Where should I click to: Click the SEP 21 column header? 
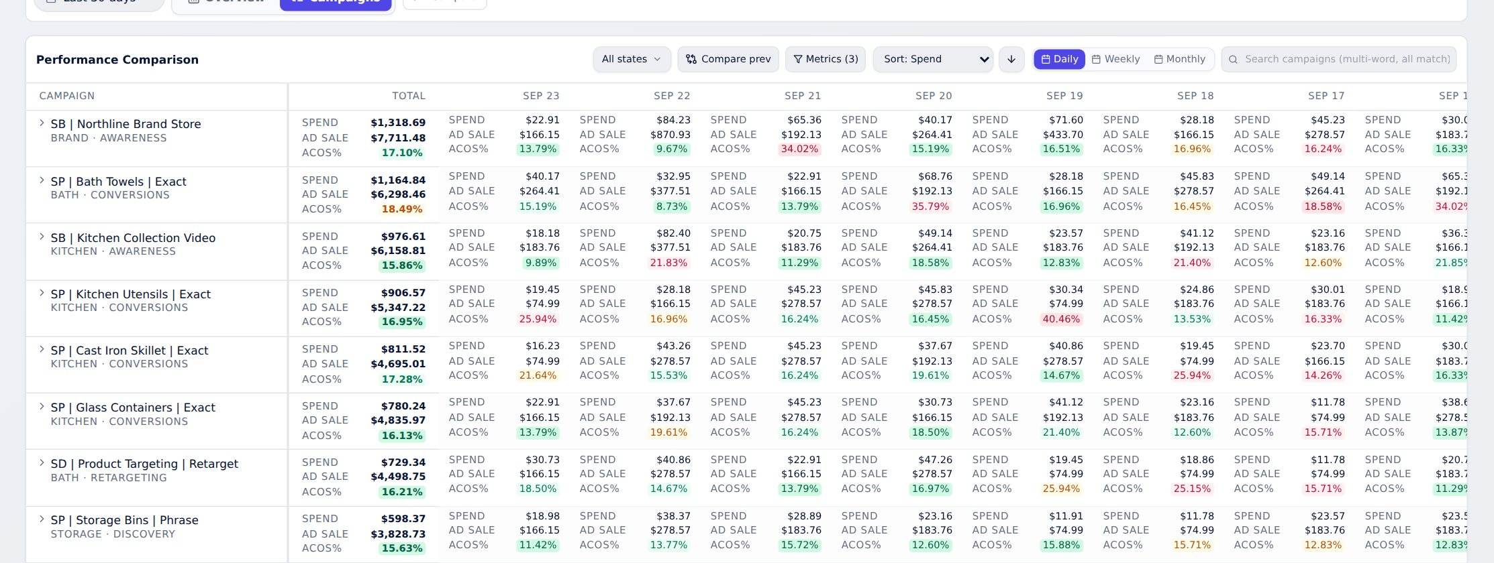[x=803, y=96]
